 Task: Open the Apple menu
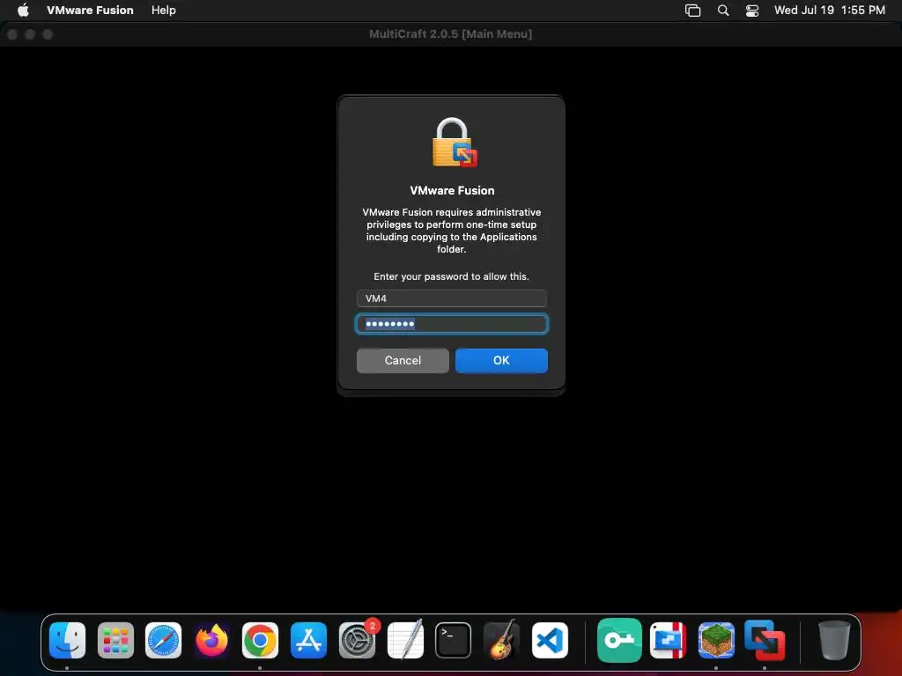[23, 10]
